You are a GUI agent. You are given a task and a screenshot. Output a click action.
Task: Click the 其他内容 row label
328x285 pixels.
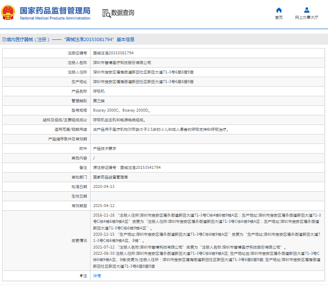79,158
